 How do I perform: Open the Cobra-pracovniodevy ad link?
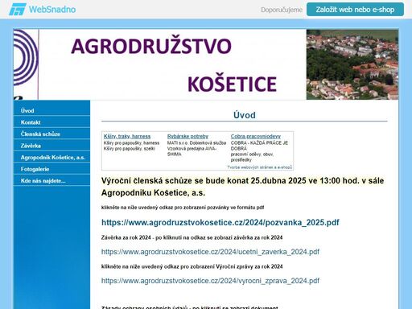[x=256, y=136]
